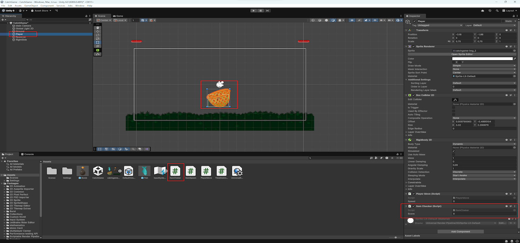Select the Fish prefab asset
This screenshot has height=243, width=520.
pos(144,173)
